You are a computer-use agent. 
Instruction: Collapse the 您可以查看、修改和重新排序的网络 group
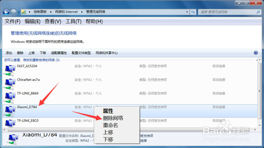point(257,60)
